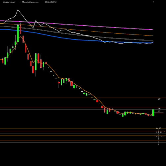Open the MunafaSutra.com watermark link
Screen dimensions: 166x166
(x=30, y=2)
